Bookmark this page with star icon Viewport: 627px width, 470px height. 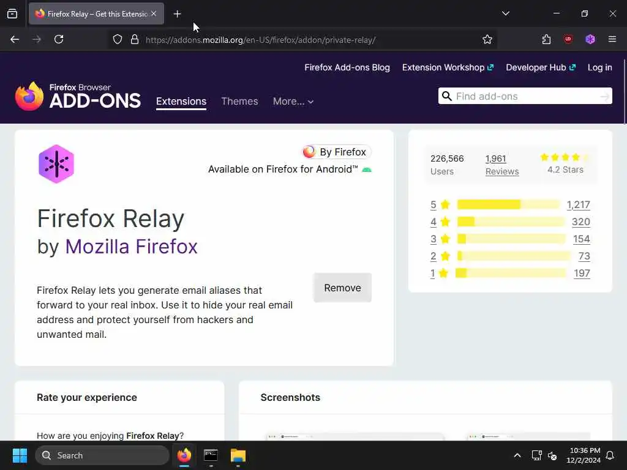pyautogui.click(x=487, y=40)
